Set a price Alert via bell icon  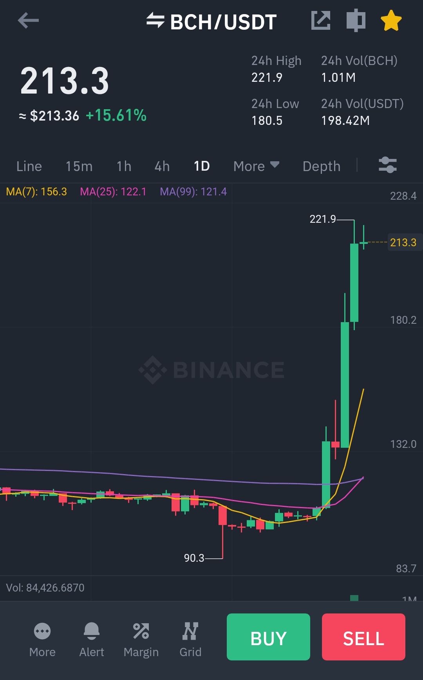(92, 640)
